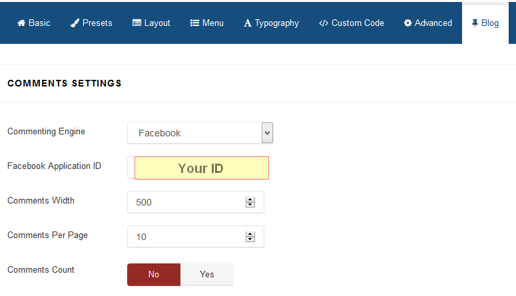Viewport: 516px width, 296px height.
Task: Click the Comments Per Page spinner arrows
Action: coord(250,237)
